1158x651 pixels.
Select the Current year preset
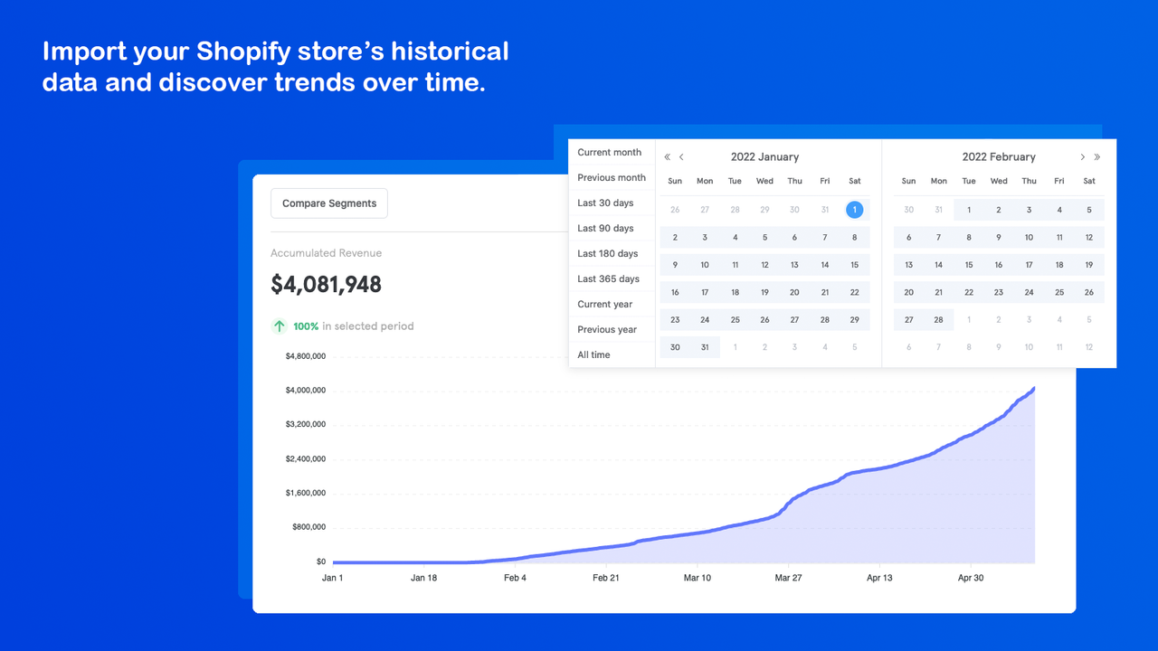605,304
